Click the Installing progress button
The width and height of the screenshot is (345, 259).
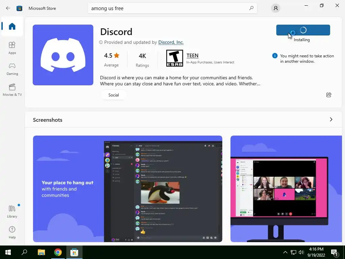pos(303,30)
